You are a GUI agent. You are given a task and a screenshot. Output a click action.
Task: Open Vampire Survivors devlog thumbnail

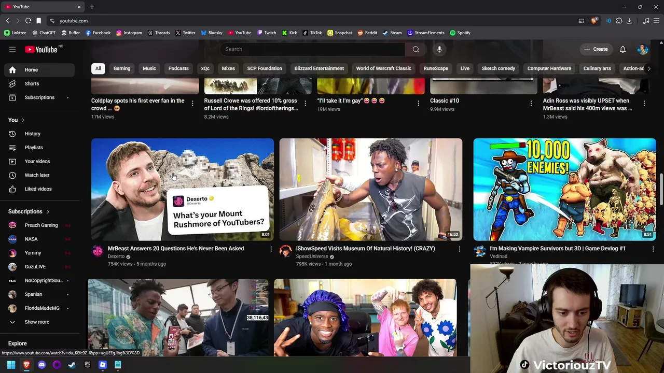point(564,189)
